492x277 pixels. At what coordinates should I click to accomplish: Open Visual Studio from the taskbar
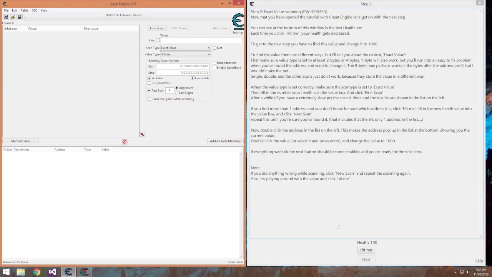(x=52, y=272)
